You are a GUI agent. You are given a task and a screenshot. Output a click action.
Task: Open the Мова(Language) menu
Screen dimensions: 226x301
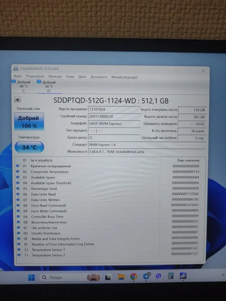pyautogui.click(x=125, y=77)
